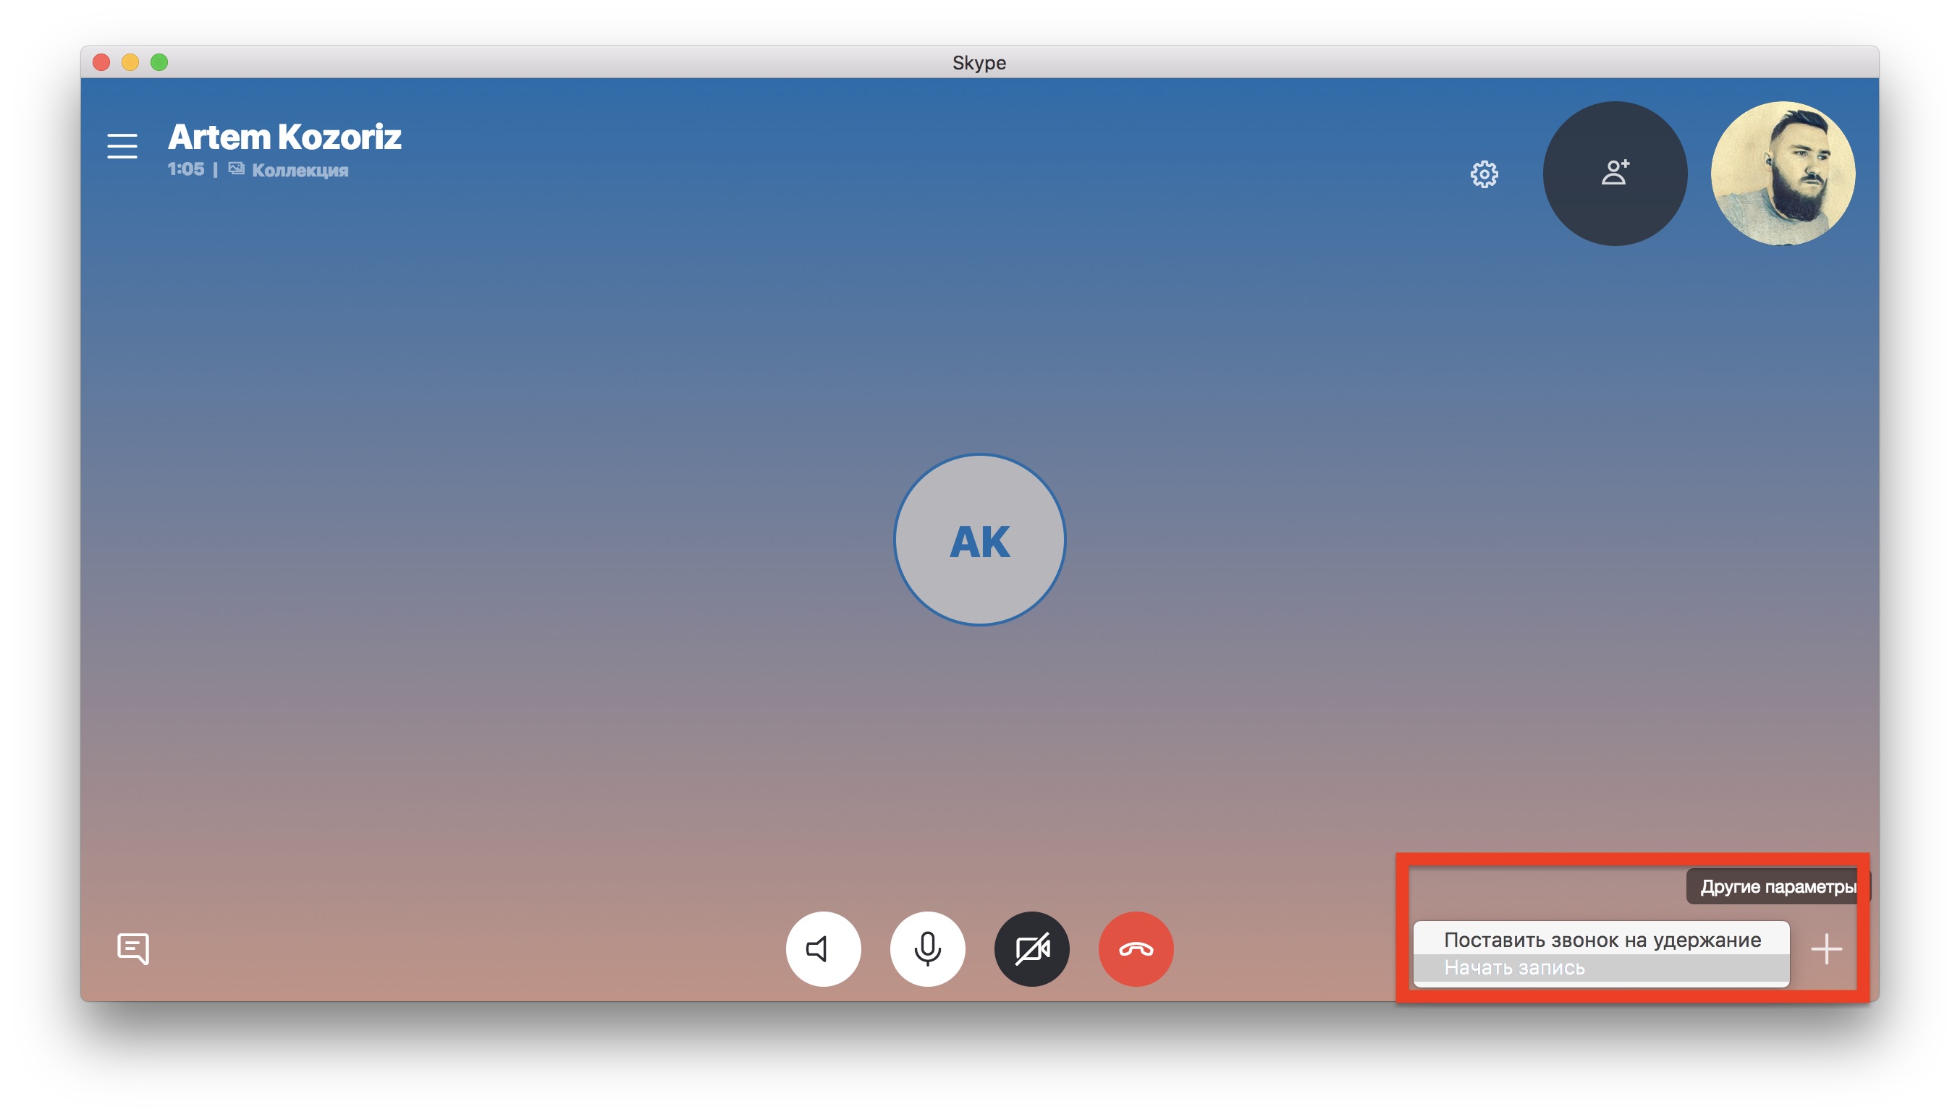The width and height of the screenshot is (1960, 1117).
Task: Click the yellow minimize window button
Action: coord(130,62)
